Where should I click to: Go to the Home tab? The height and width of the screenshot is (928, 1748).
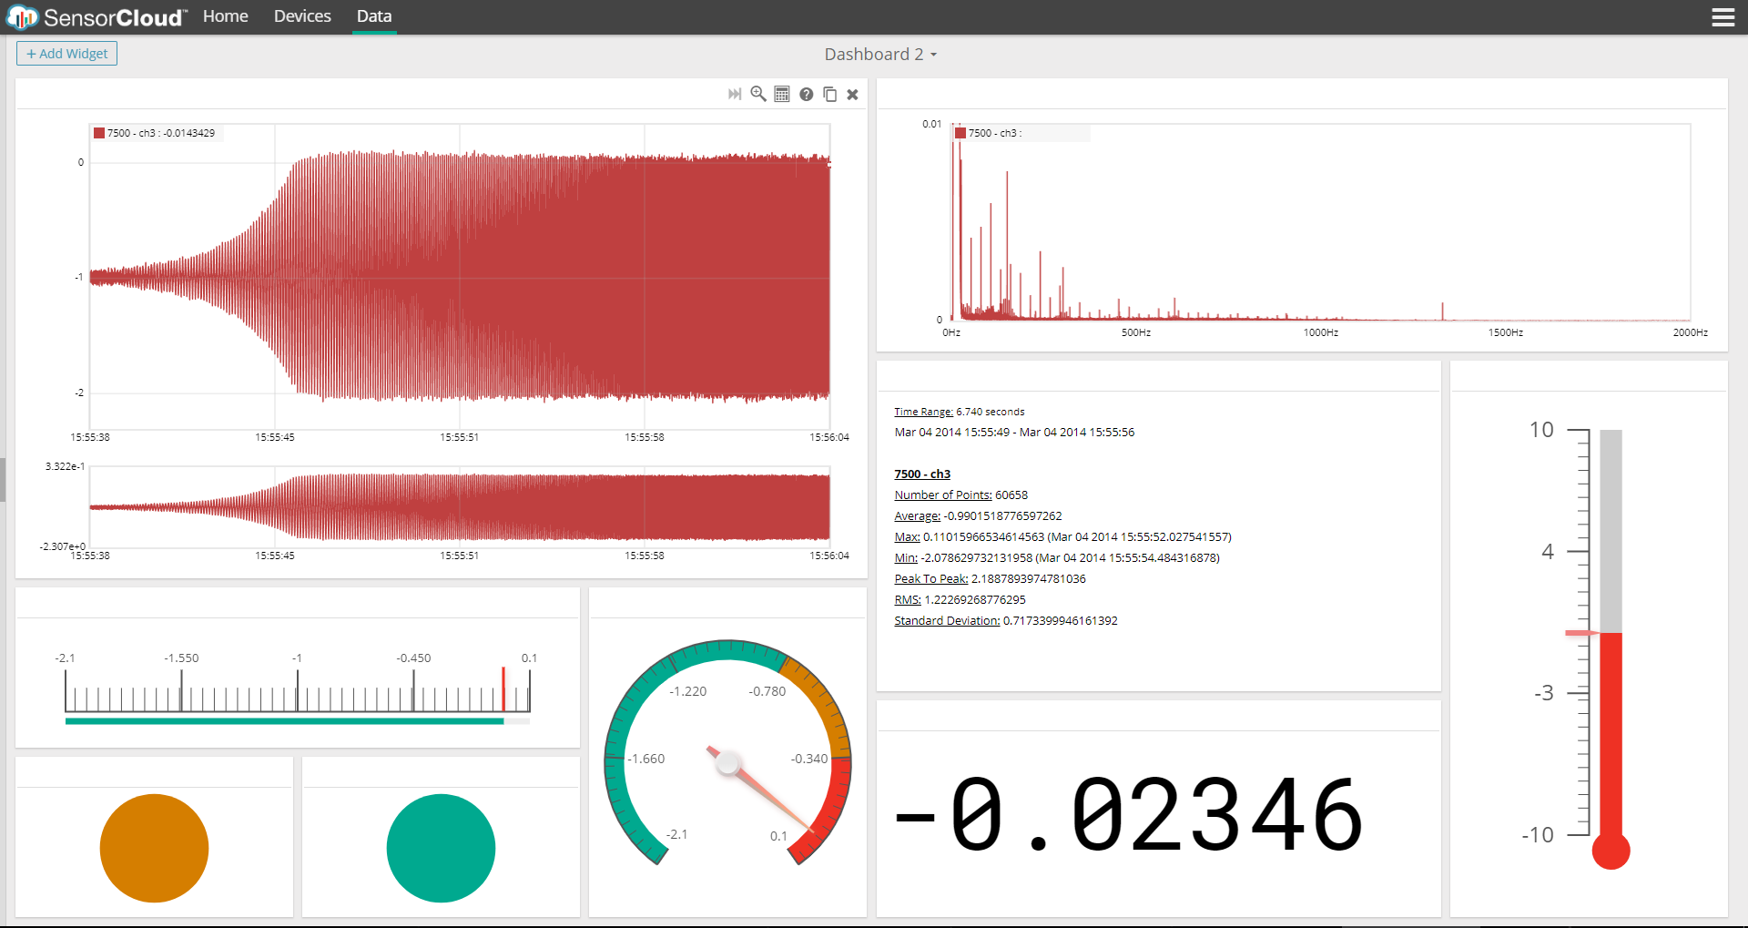click(225, 16)
